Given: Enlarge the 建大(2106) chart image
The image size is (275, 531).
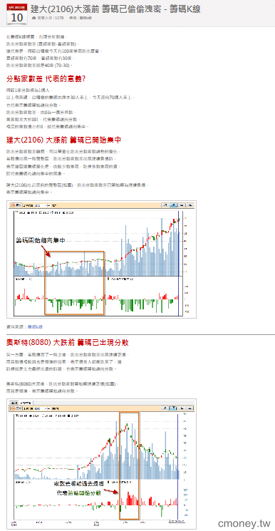Looking at the screenshot, I should coord(102,259).
